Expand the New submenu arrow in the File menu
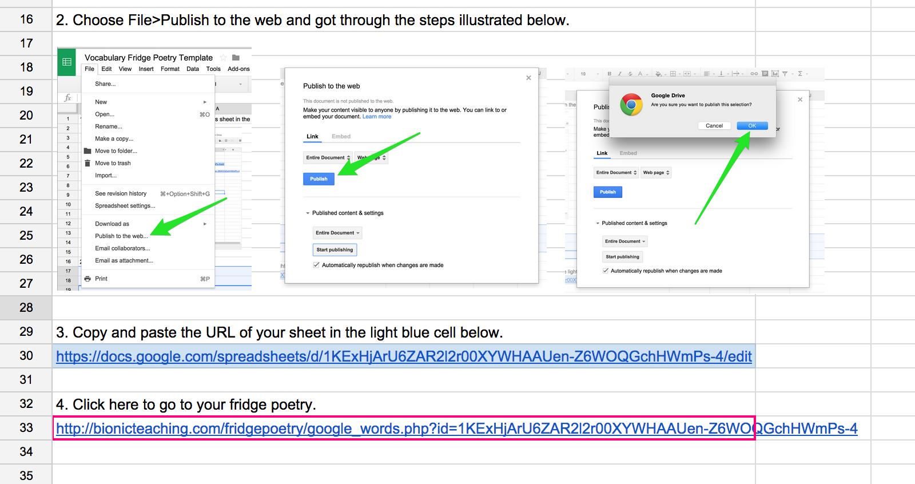The image size is (915, 484). (x=205, y=102)
